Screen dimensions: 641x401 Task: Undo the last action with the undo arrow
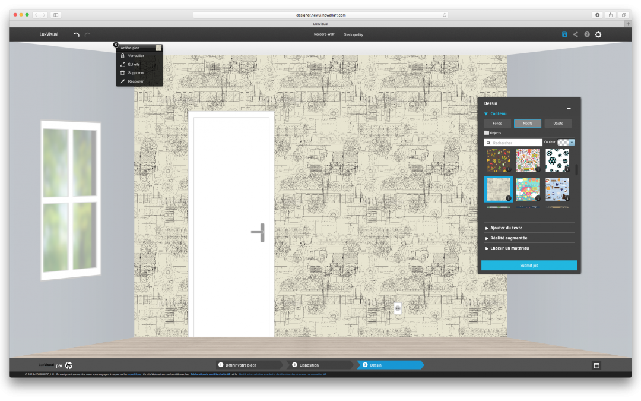coord(76,35)
